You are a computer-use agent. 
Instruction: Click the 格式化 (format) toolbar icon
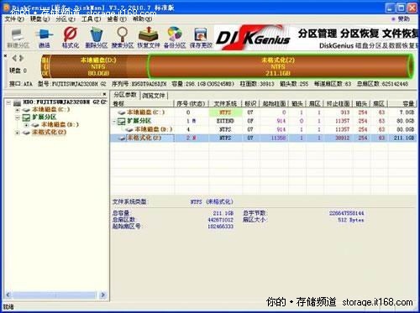click(x=71, y=38)
